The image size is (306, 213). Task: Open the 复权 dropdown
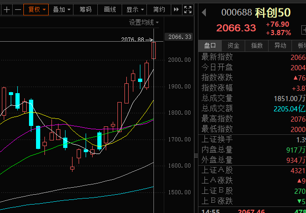pyautogui.click(x=36, y=9)
